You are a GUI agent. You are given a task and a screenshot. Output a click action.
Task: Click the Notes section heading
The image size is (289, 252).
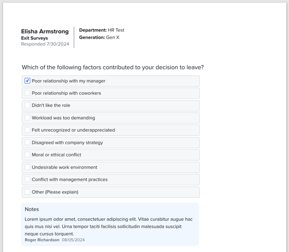(x=31, y=209)
